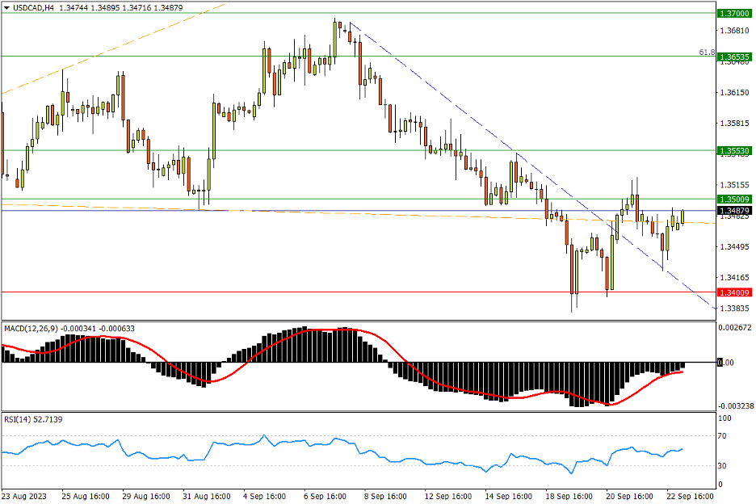756x504 pixels.
Task: Select the 1.37000 green price tag
Action: coord(735,14)
